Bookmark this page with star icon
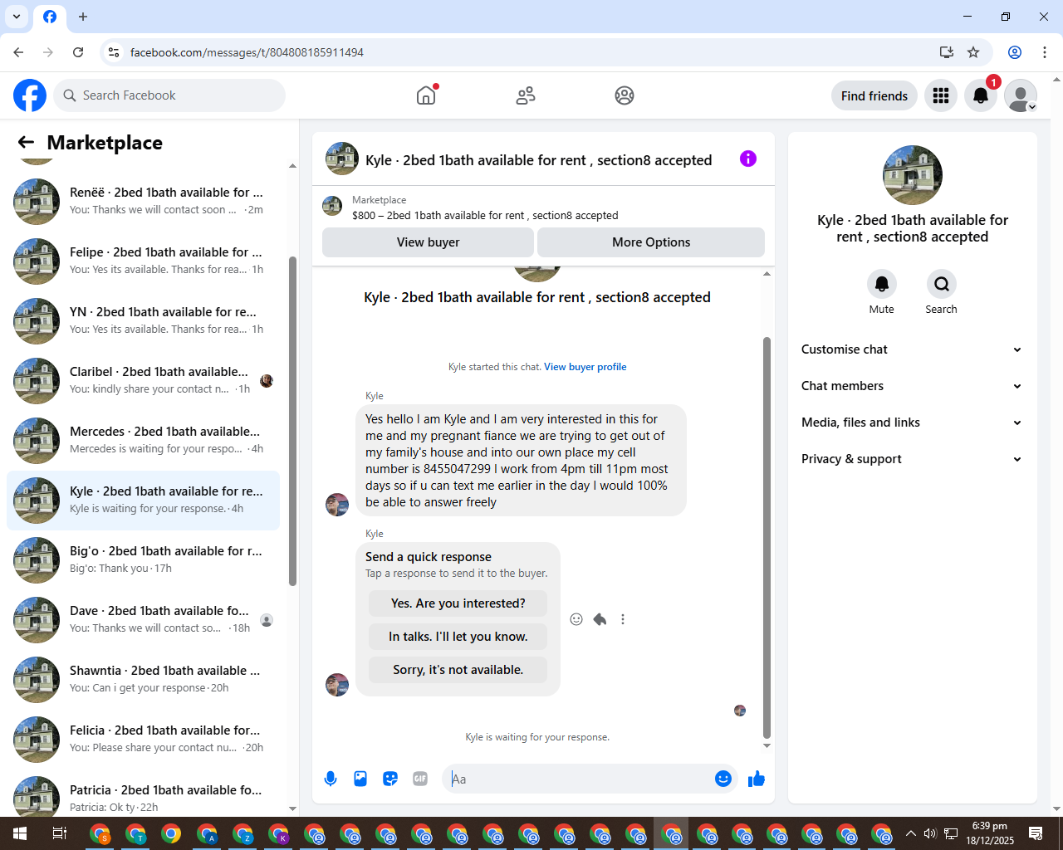The width and height of the screenshot is (1063, 850). click(x=973, y=52)
